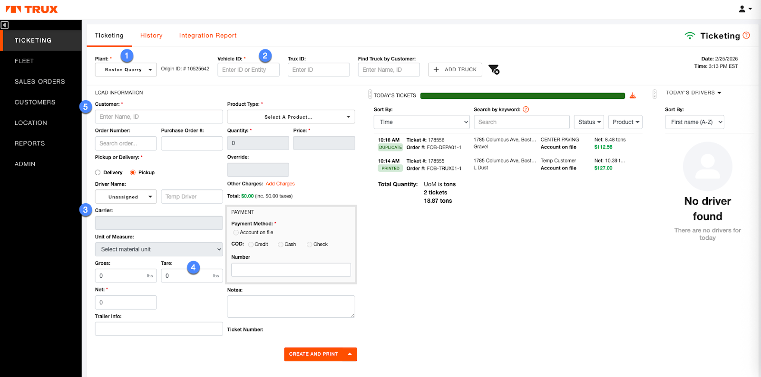Open the Boston Quarry plant dropdown
The width and height of the screenshot is (761, 377).
point(126,70)
